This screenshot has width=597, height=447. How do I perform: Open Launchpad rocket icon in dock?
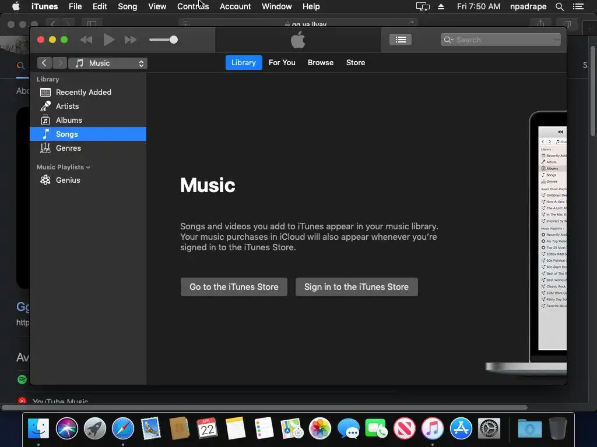click(95, 428)
